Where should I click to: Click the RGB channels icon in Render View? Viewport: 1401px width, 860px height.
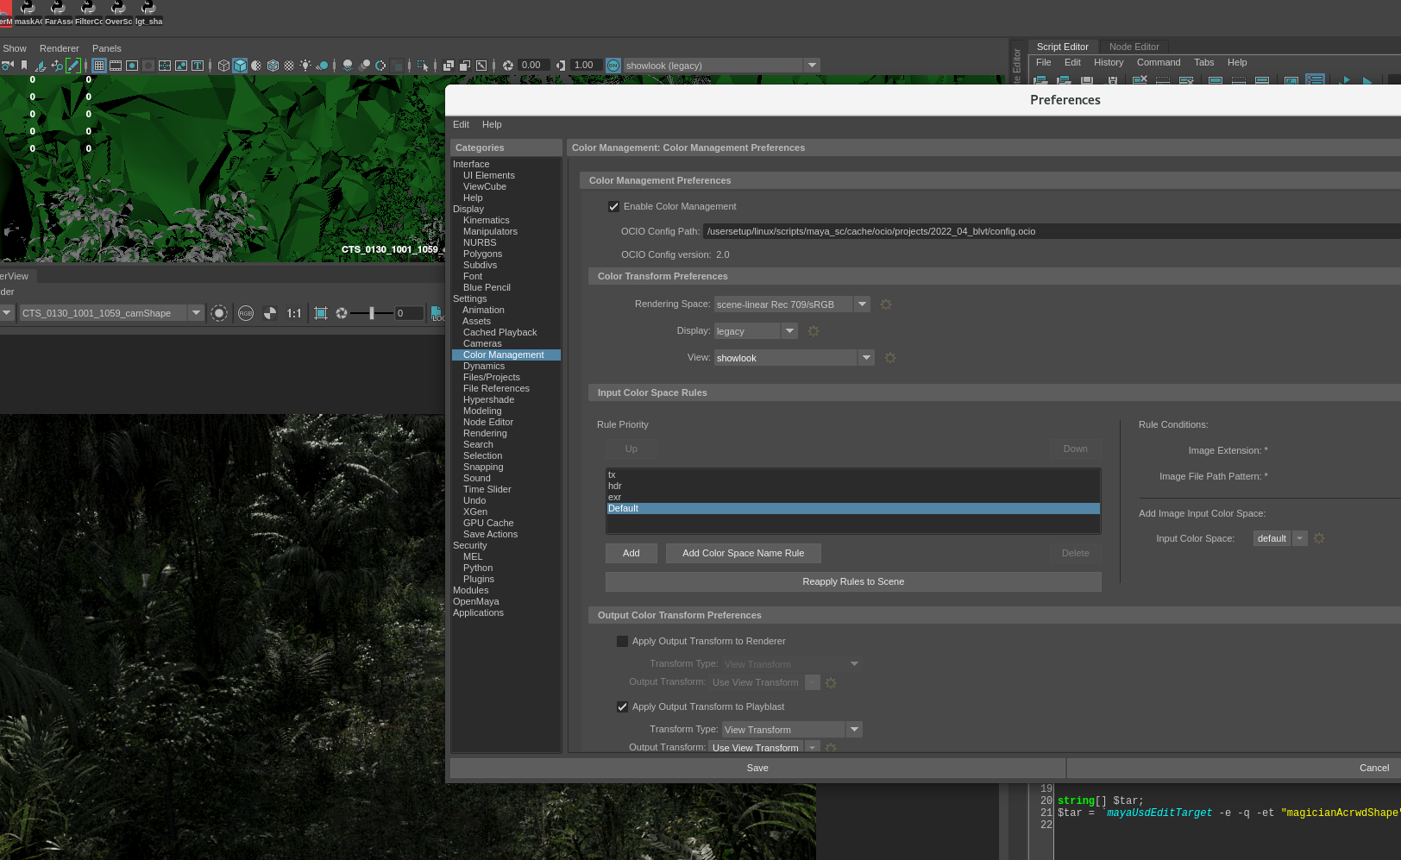(x=245, y=313)
